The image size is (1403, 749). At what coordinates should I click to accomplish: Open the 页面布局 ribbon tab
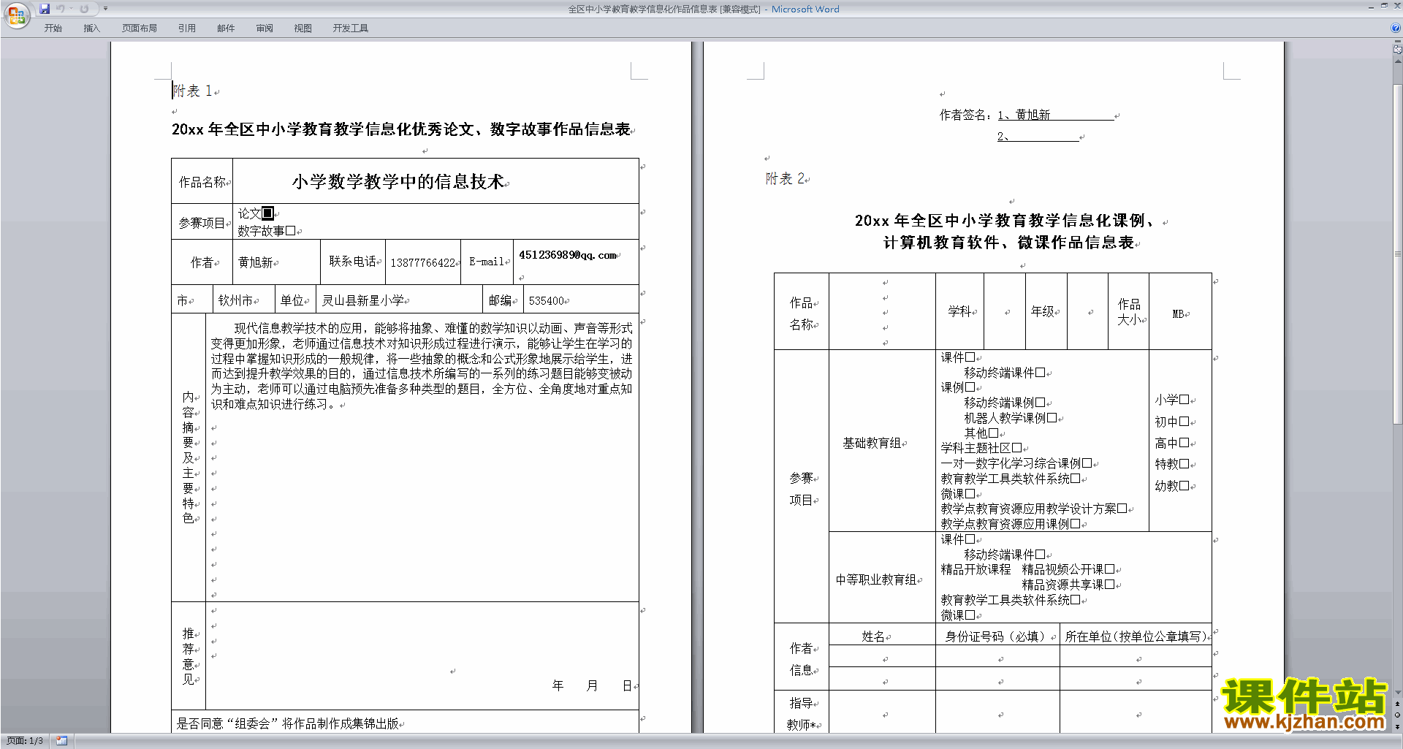139,28
